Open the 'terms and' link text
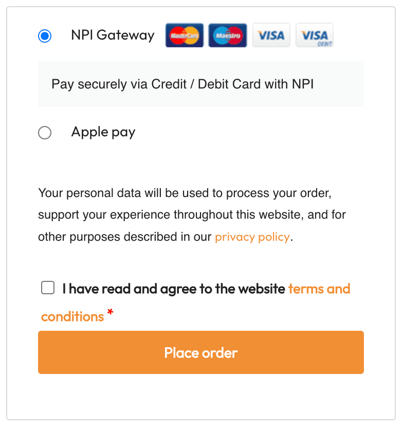The width and height of the screenshot is (404, 428). point(319,289)
